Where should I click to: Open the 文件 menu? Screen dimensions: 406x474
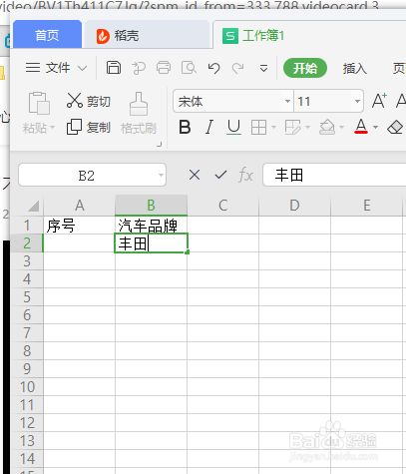[58, 68]
